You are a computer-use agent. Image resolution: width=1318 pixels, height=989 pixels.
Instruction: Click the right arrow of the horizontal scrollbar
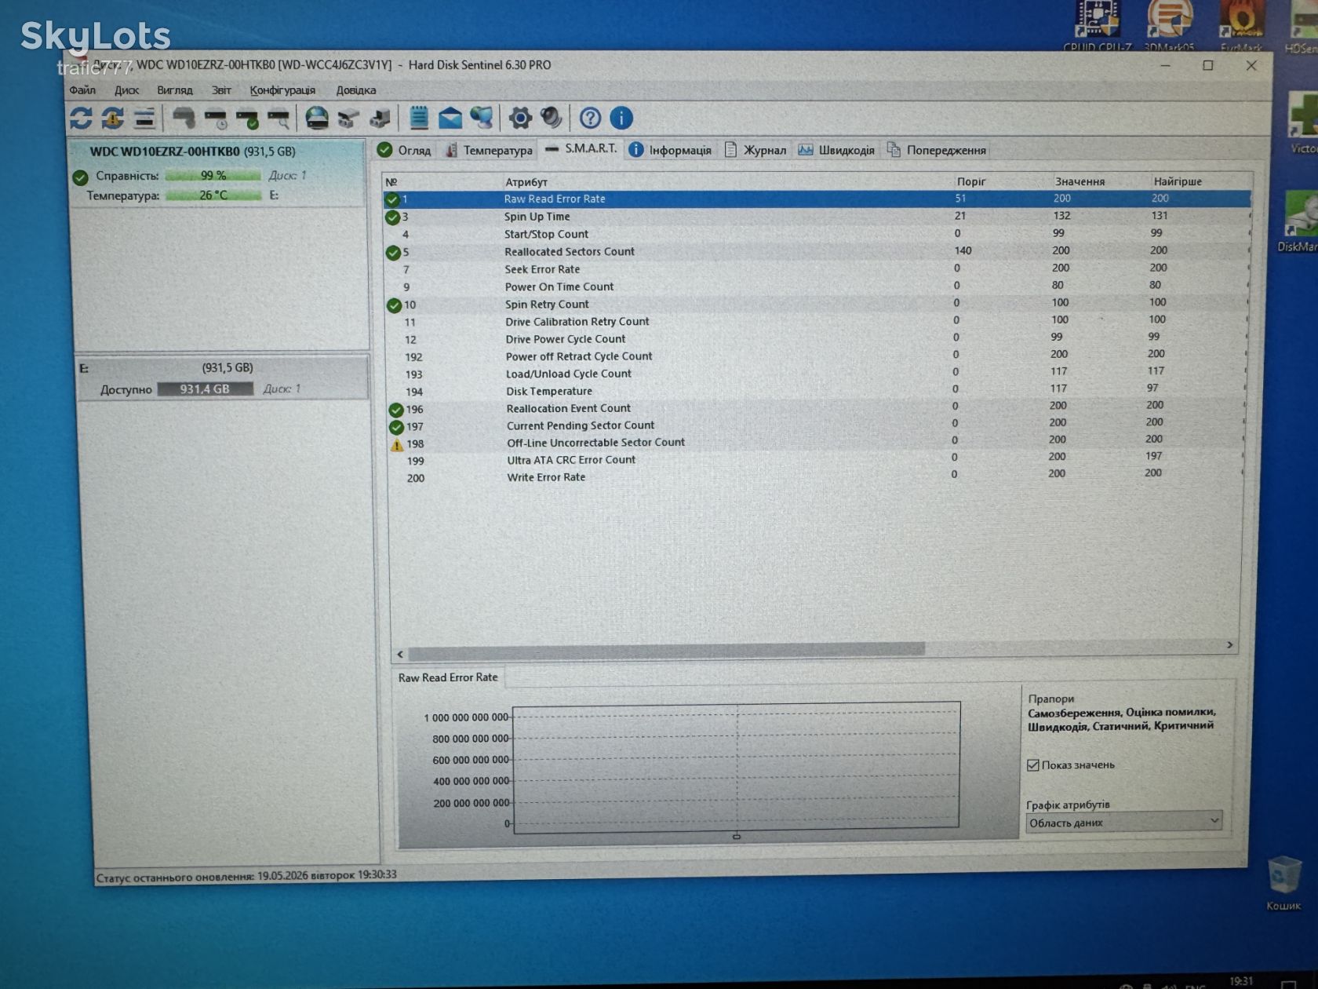(1229, 645)
